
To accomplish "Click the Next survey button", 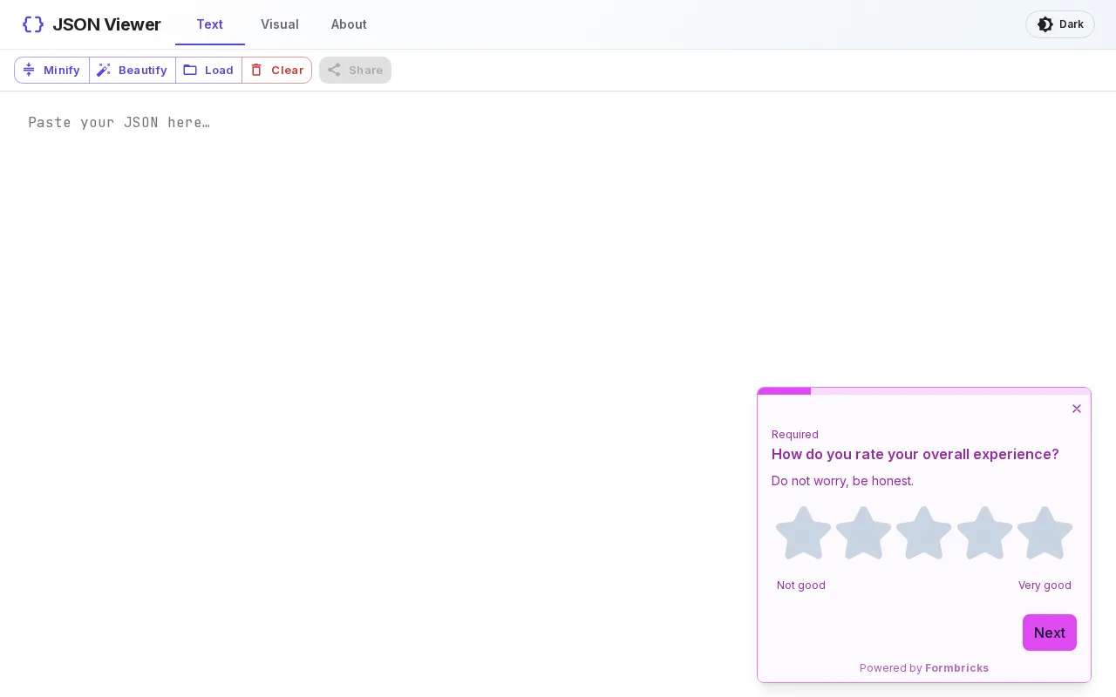I will coord(1050,633).
